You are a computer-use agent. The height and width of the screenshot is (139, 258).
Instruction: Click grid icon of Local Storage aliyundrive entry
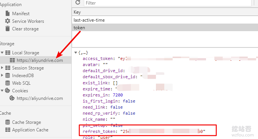point(13,60)
